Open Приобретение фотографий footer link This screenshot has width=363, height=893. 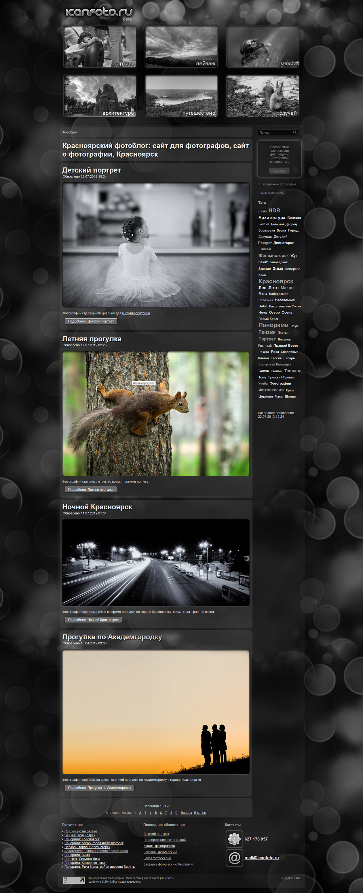pyautogui.click(x=106, y=878)
